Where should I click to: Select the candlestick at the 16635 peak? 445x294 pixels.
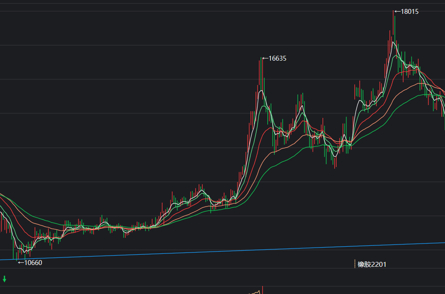tap(262, 76)
